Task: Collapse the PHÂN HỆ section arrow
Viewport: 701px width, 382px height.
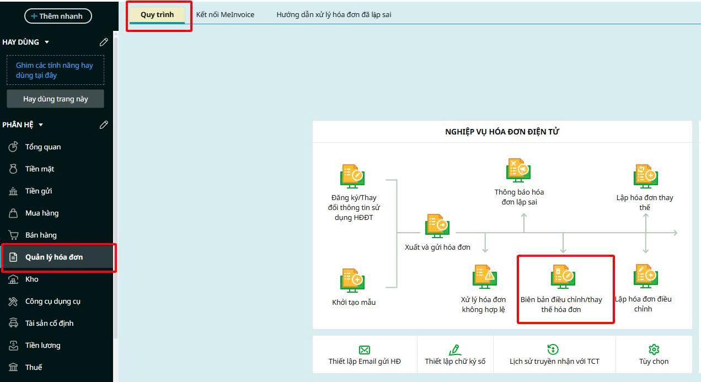Action: pos(41,125)
